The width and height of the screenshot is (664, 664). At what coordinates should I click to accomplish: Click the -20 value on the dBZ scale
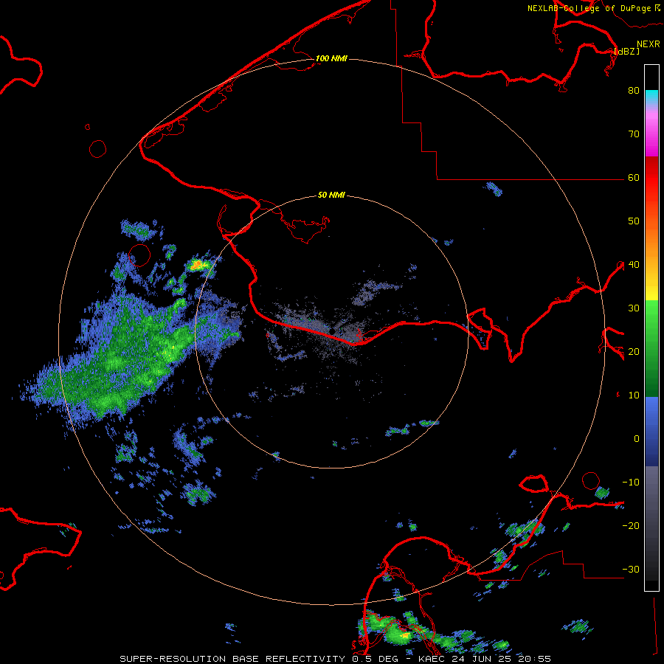tap(631, 526)
